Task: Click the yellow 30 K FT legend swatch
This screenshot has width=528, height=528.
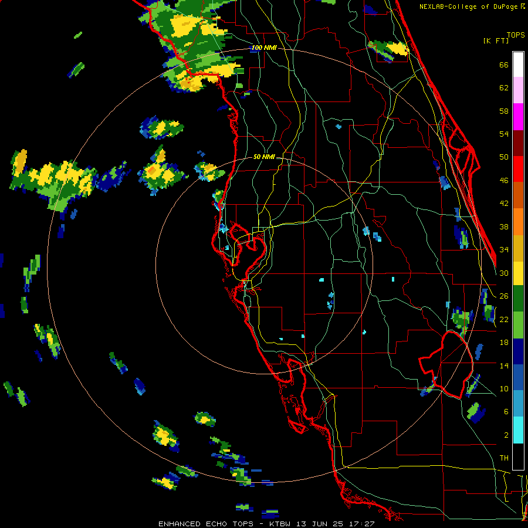Action: click(518, 273)
